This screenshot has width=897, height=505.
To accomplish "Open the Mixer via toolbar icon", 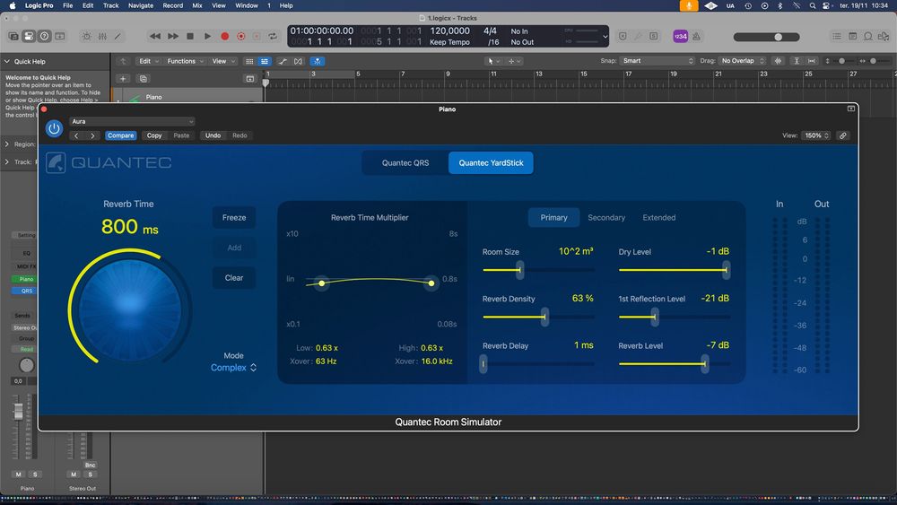I will (103, 37).
